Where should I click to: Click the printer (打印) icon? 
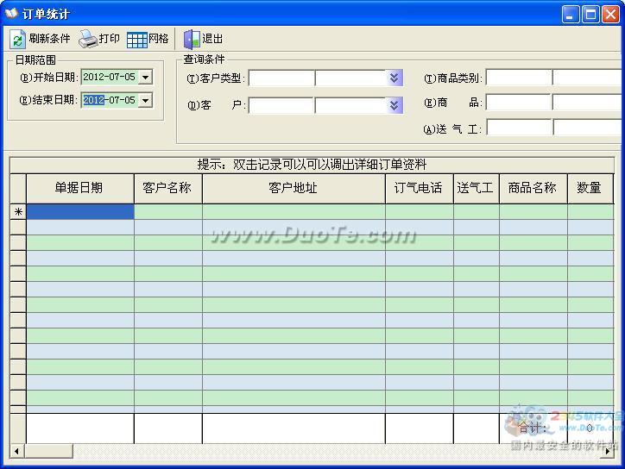click(x=88, y=40)
